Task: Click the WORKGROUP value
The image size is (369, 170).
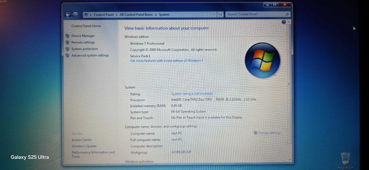Action: coord(181,152)
